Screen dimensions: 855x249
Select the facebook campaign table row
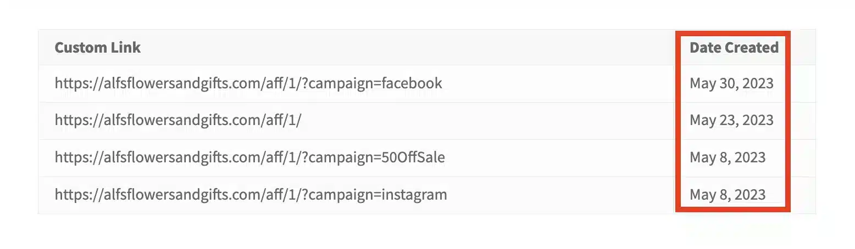[x=427, y=84]
